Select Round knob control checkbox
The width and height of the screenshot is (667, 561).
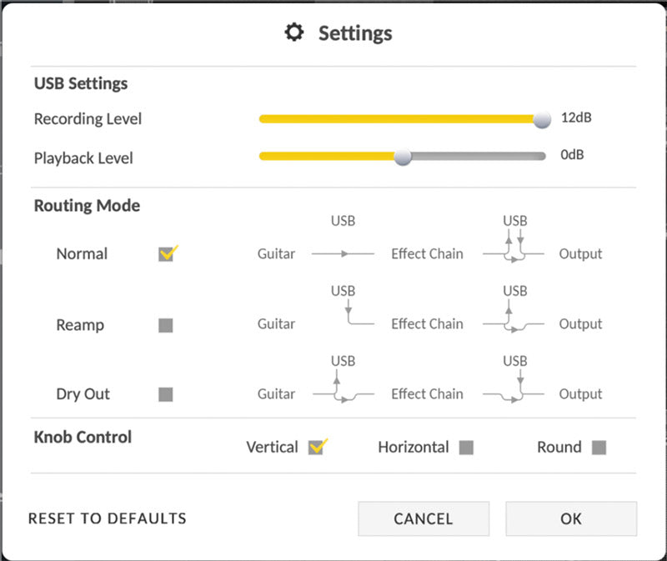pyautogui.click(x=599, y=448)
